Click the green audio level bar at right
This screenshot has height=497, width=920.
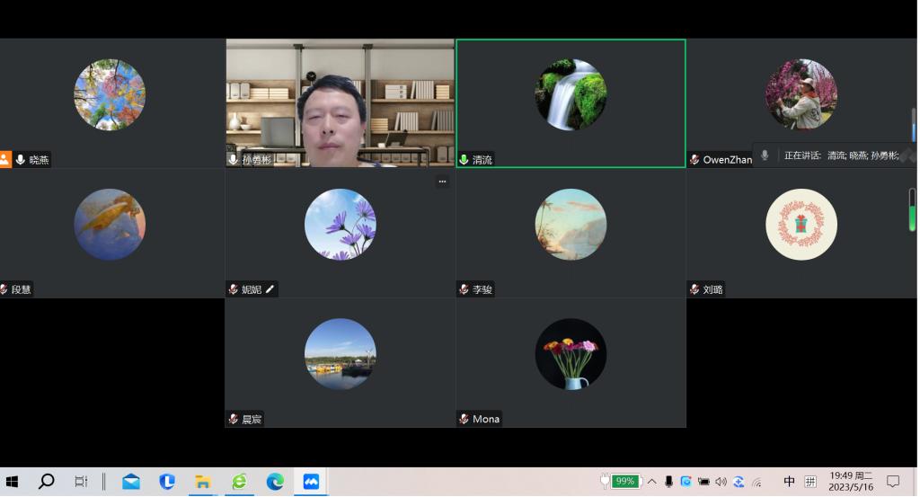click(913, 217)
